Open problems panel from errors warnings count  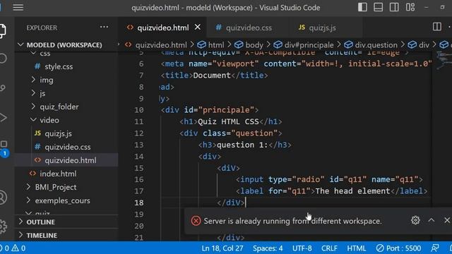point(13,248)
